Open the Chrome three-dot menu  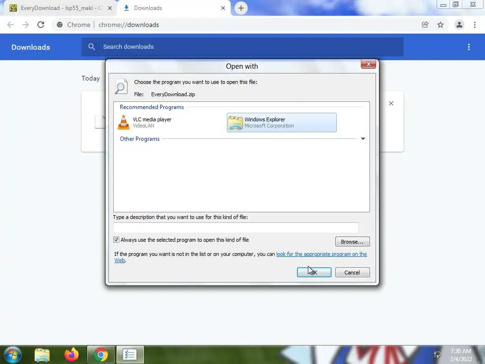coord(475,25)
